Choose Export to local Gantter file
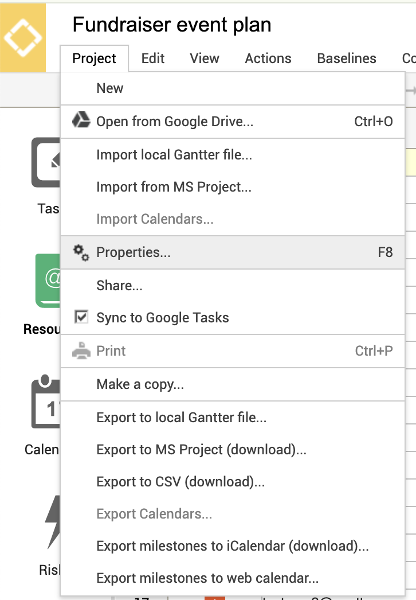 tap(233, 418)
